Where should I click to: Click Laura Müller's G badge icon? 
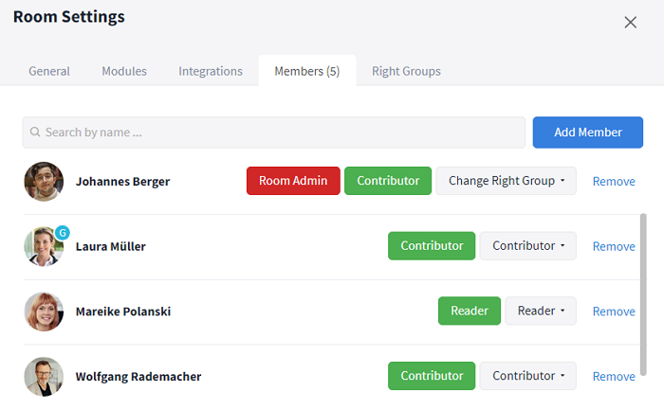(x=63, y=233)
